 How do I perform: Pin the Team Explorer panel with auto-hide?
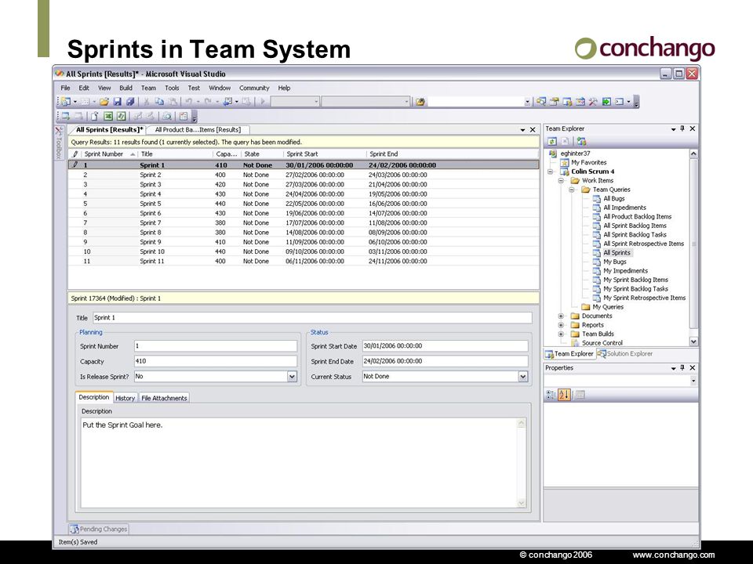coord(682,128)
